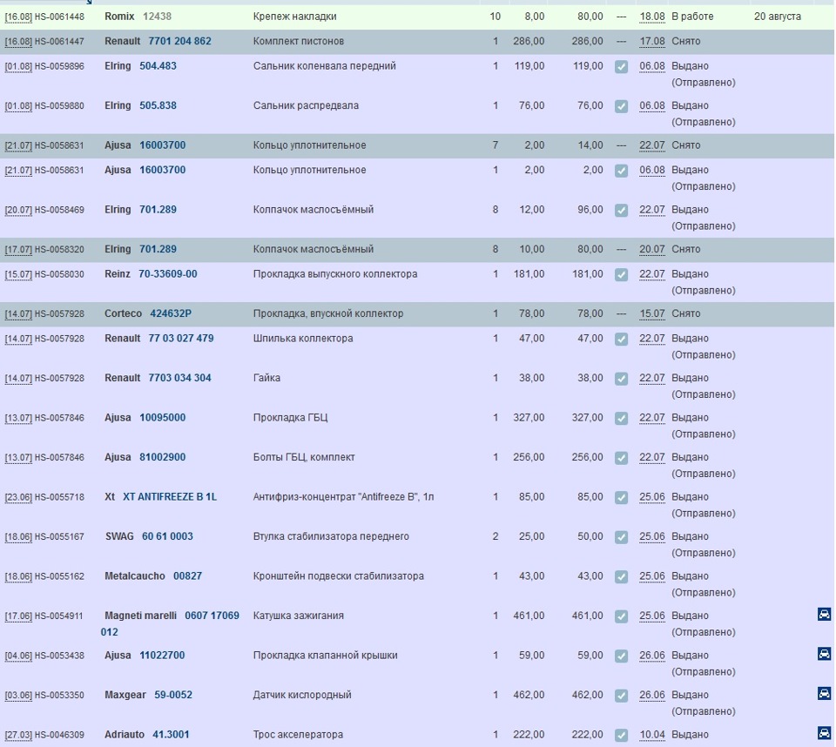Open part number 60 61 0003

167,536
